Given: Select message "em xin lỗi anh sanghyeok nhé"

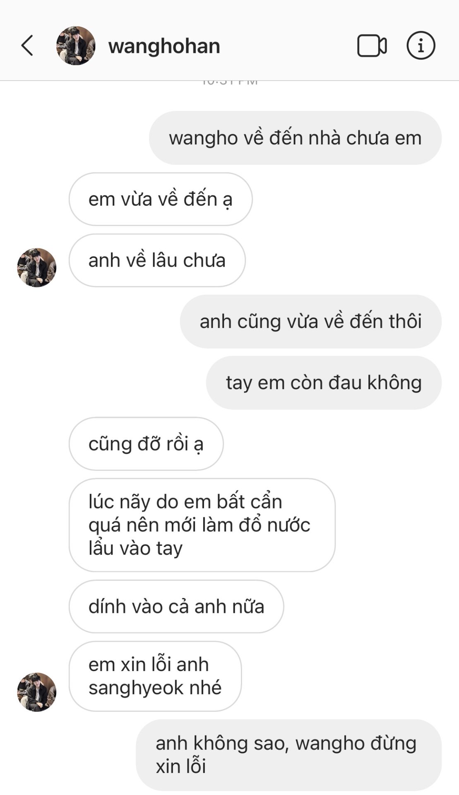Looking at the screenshot, I should [155, 676].
